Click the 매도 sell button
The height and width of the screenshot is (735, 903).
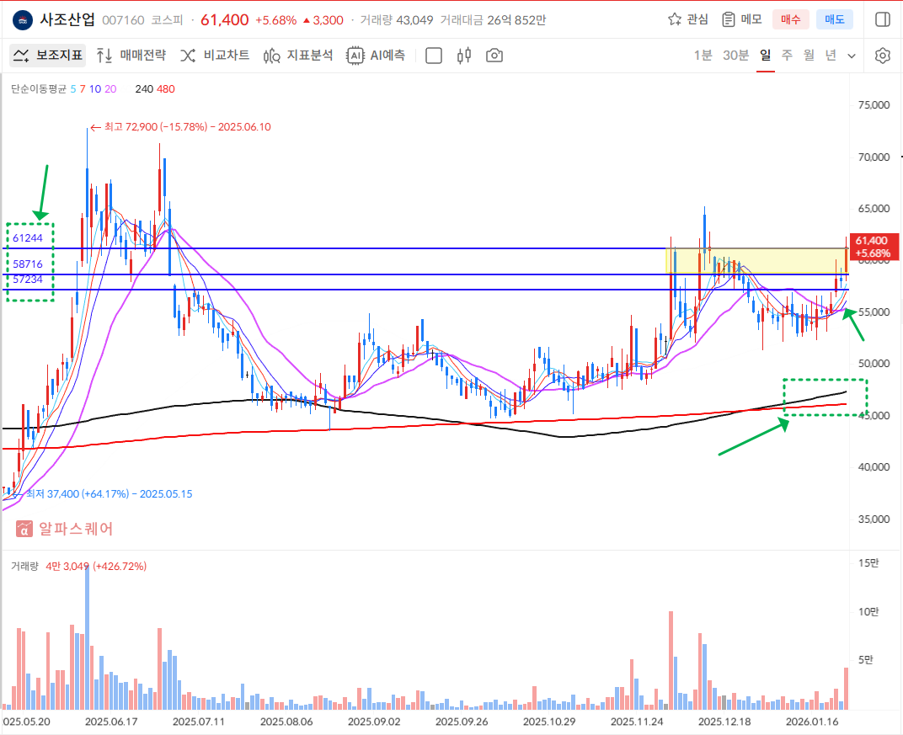[x=834, y=19]
